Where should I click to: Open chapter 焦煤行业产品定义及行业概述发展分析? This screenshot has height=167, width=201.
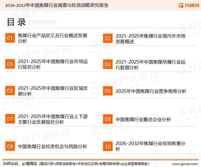coord(53,38)
